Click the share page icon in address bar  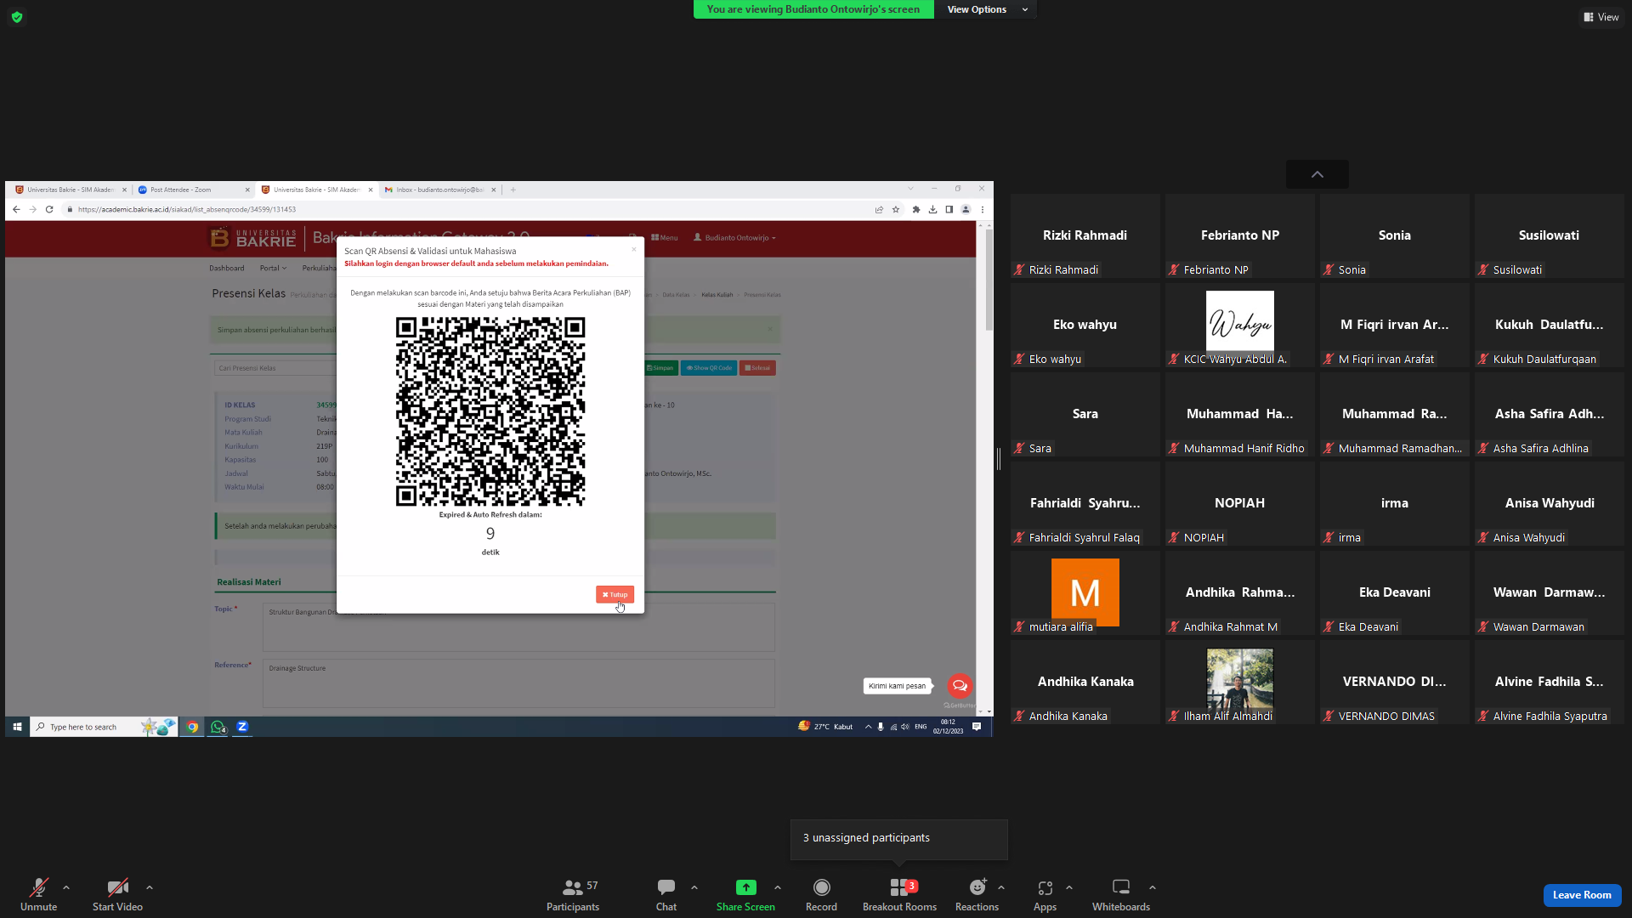pyautogui.click(x=879, y=209)
